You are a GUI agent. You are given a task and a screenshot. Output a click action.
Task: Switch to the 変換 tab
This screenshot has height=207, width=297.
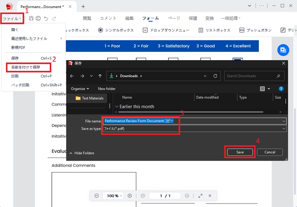[x=209, y=18]
